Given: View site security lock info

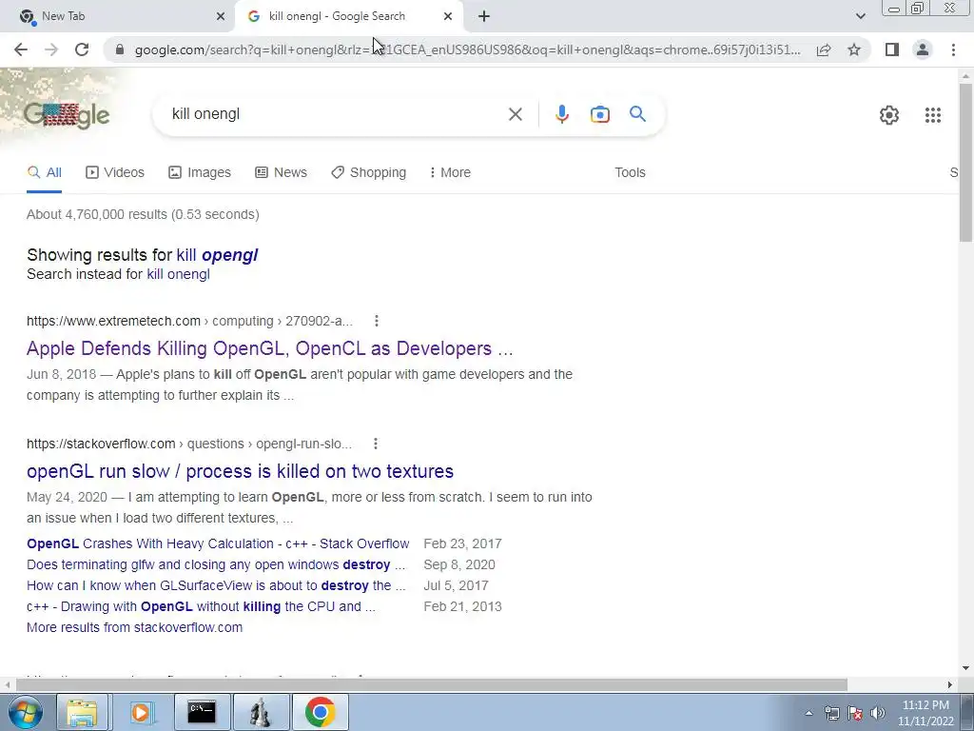Looking at the screenshot, I should click(x=120, y=49).
